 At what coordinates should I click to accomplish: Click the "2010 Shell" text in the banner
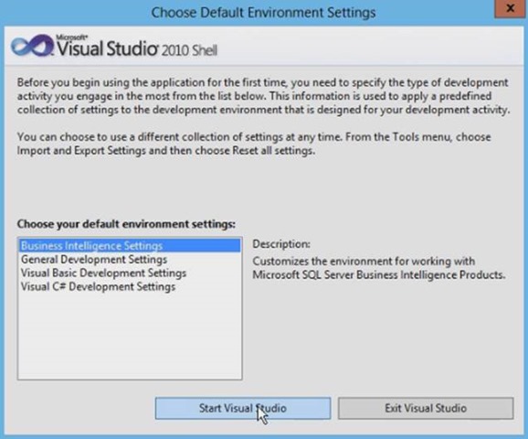pyautogui.click(x=189, y=50)
